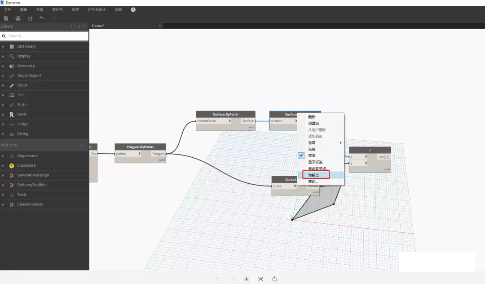Click the fit-to-screen icon at the bottom
This screenshot has width=485, height=284.
coord(261,279)
